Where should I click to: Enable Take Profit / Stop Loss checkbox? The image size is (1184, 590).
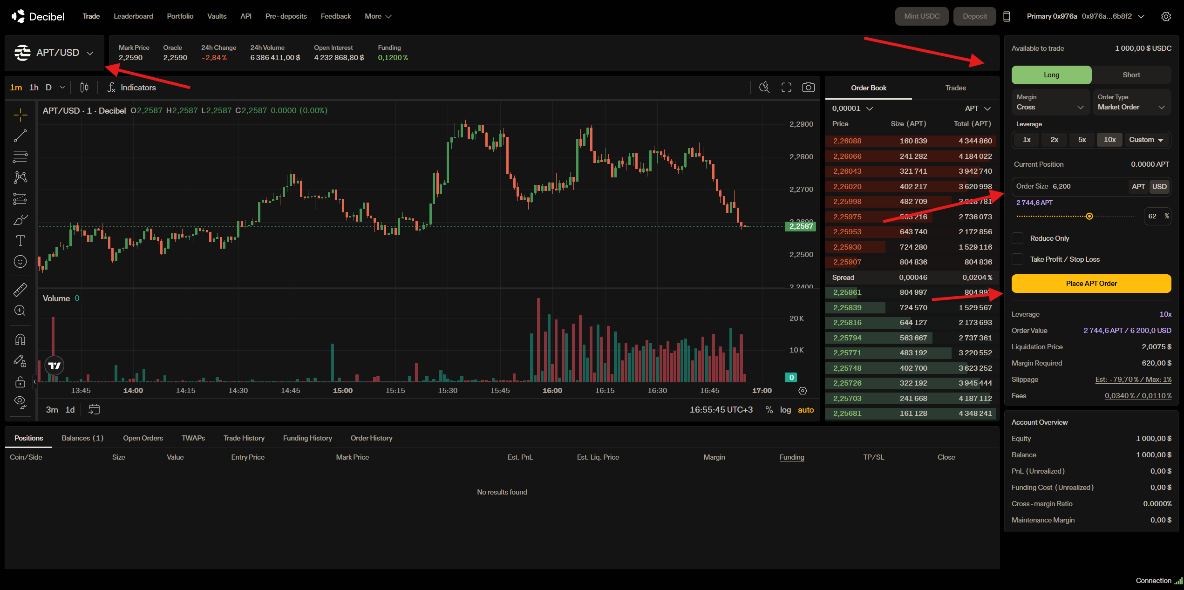(x=1018, y=259)
